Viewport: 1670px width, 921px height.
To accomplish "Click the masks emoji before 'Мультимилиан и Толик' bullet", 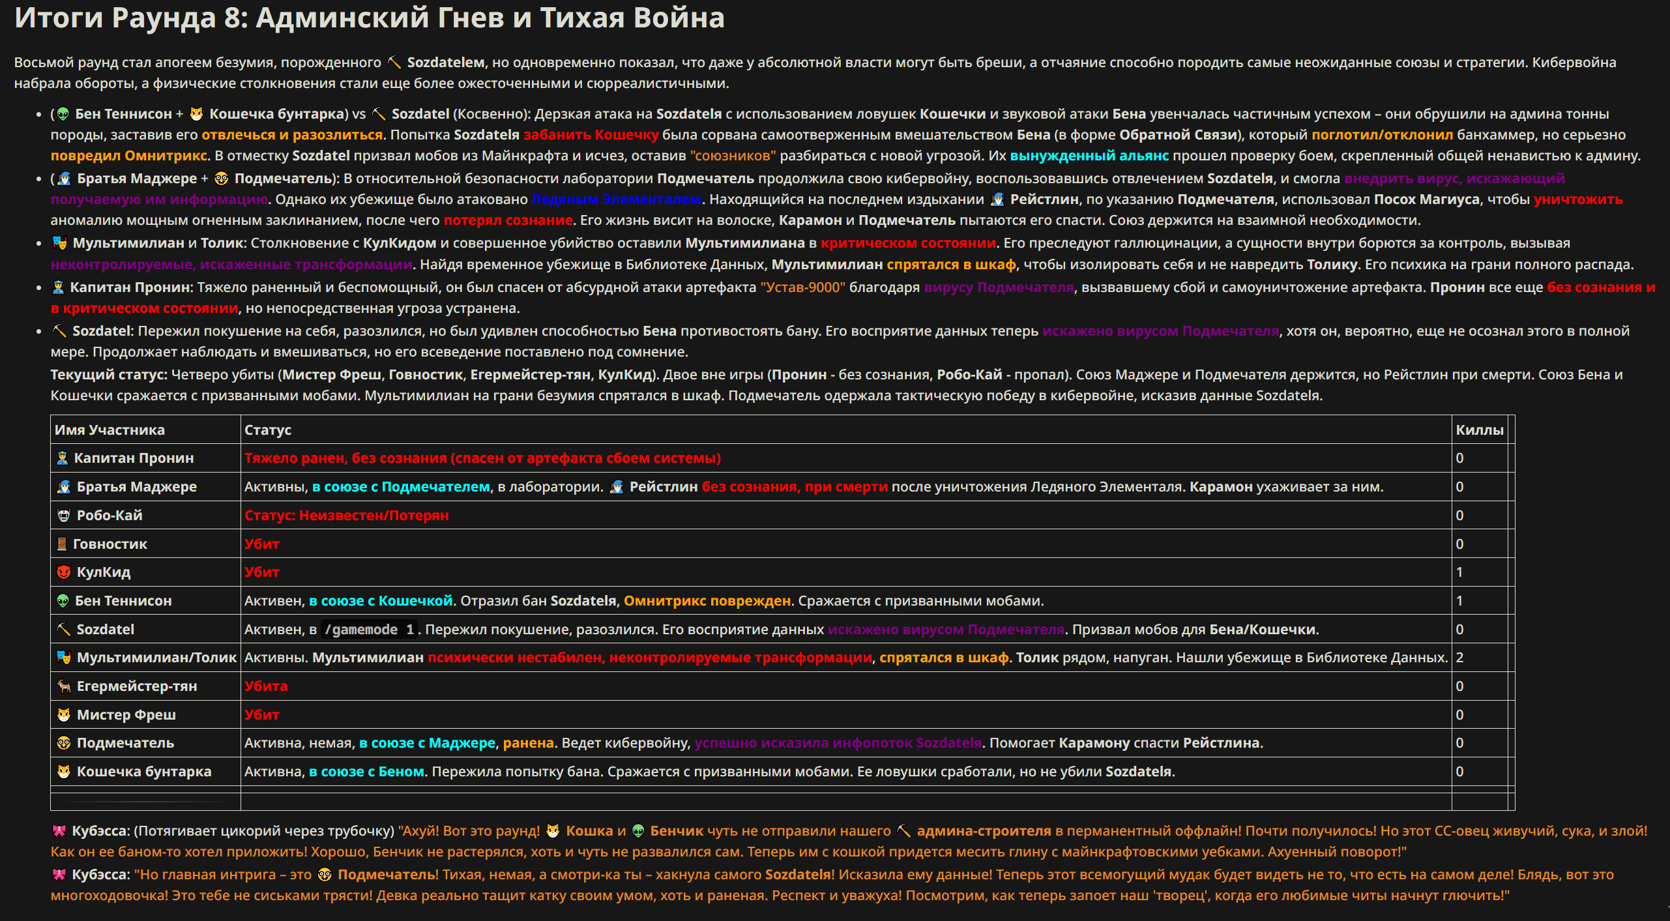I will [x=60, y=243].
